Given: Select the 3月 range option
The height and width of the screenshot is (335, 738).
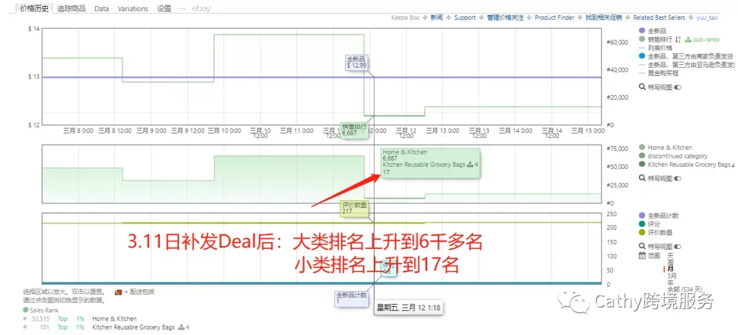Looking at the screenshot, I should 672,276.
